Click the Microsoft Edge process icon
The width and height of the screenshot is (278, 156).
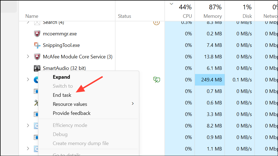click(36, 80)
